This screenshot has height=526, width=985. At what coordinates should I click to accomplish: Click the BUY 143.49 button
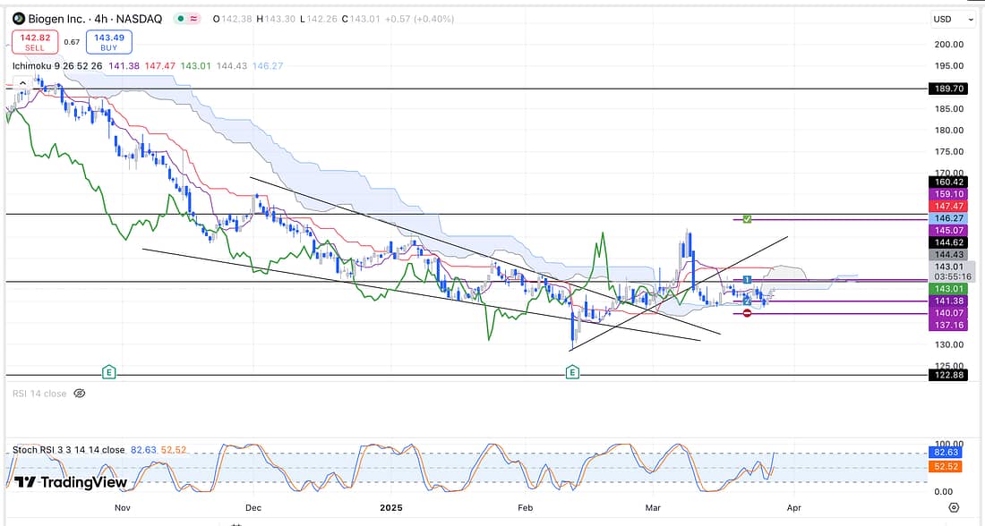(108, 42)
